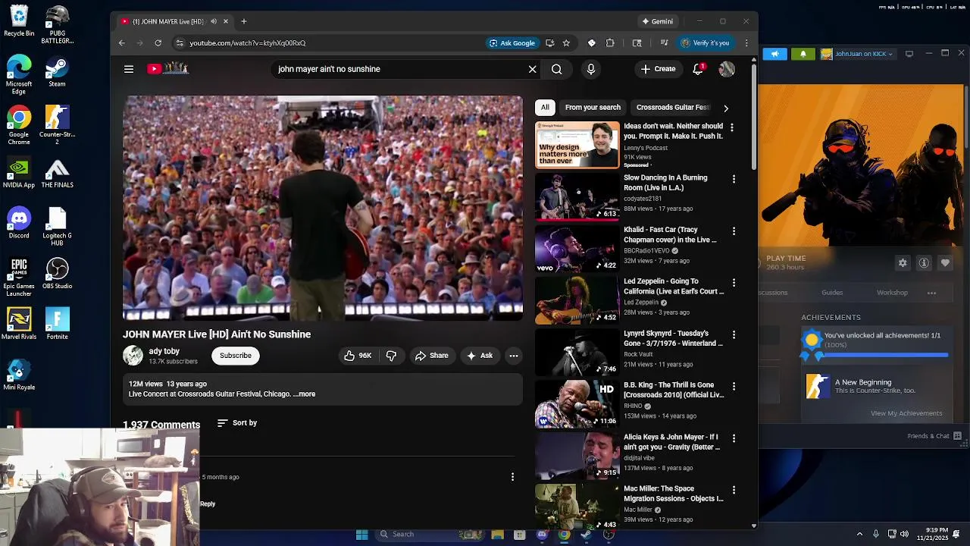
Task: Open options for B.B. King Thrill Is Gone
Action: 734,387
